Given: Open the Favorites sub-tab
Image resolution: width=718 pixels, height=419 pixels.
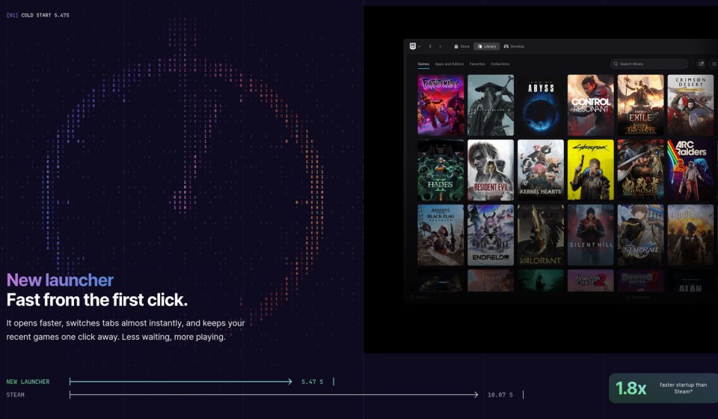Looking at the screenshot, I should pyautogui.click(x=477, y=64).
